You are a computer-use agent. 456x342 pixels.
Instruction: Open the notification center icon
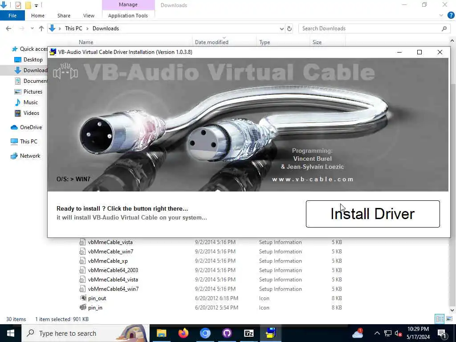442,333
